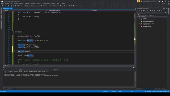The image size is (170, 96).
Task: Switch to the Team Explorer tab
Action: [158, 89]
